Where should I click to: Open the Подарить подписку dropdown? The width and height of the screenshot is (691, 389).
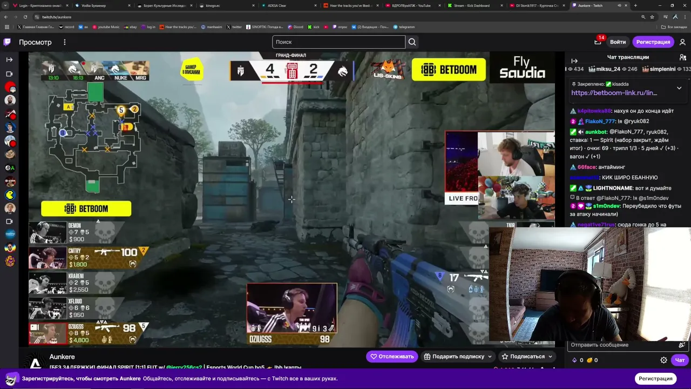[x=458, y=357]
